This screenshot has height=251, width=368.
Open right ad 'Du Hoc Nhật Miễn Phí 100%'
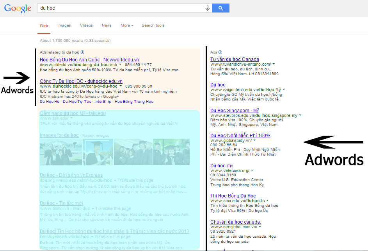[x=240, y=136]
